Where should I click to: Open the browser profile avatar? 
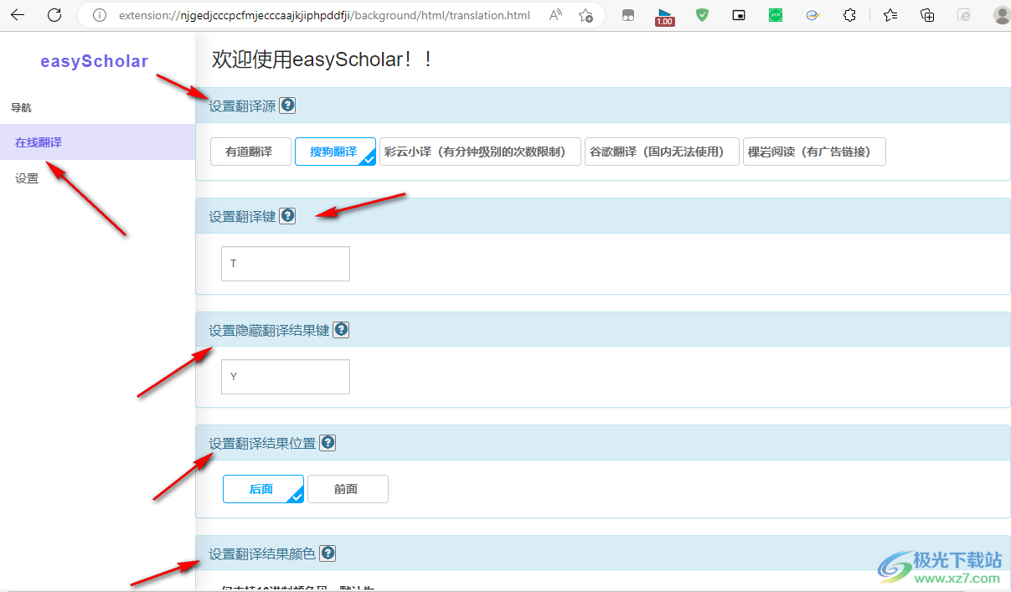(1001, 15)
